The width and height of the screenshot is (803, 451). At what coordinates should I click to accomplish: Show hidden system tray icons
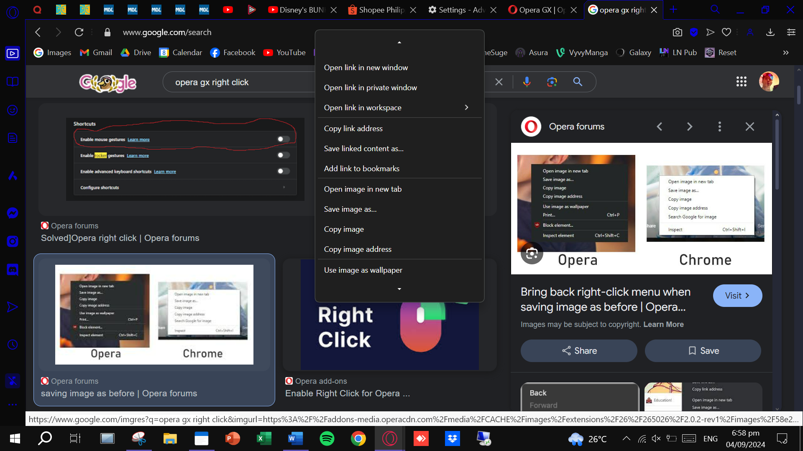(626, 438)
